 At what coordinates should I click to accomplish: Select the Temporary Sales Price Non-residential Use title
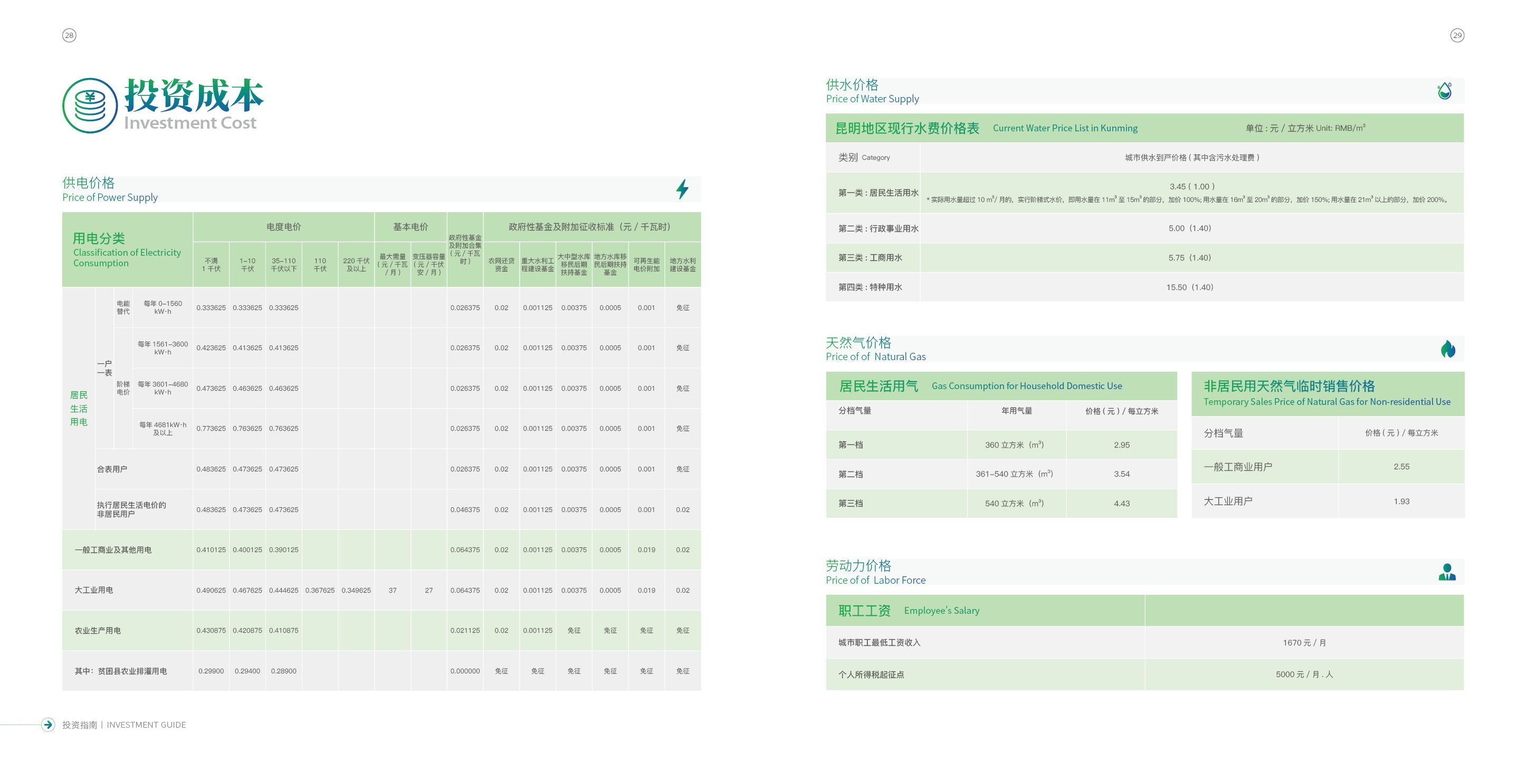(1326, 402)
